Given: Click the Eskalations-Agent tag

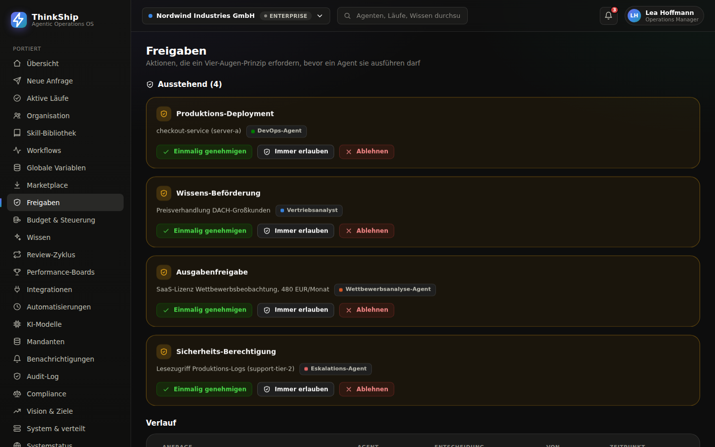Looking at the screenshot, I should (336, 369).
